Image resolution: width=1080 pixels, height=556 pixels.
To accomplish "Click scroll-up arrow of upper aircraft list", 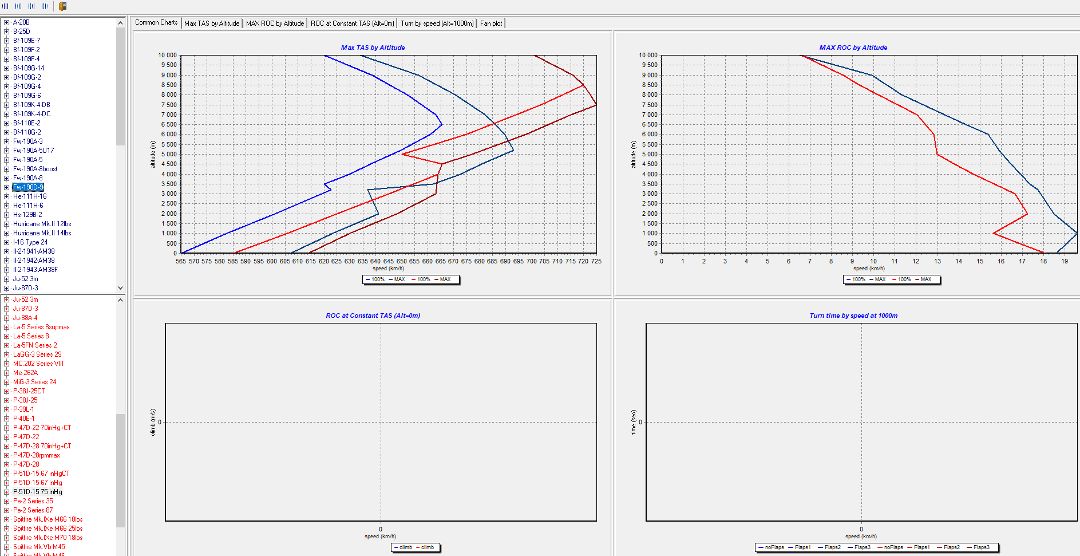I will tap(120, 23).
